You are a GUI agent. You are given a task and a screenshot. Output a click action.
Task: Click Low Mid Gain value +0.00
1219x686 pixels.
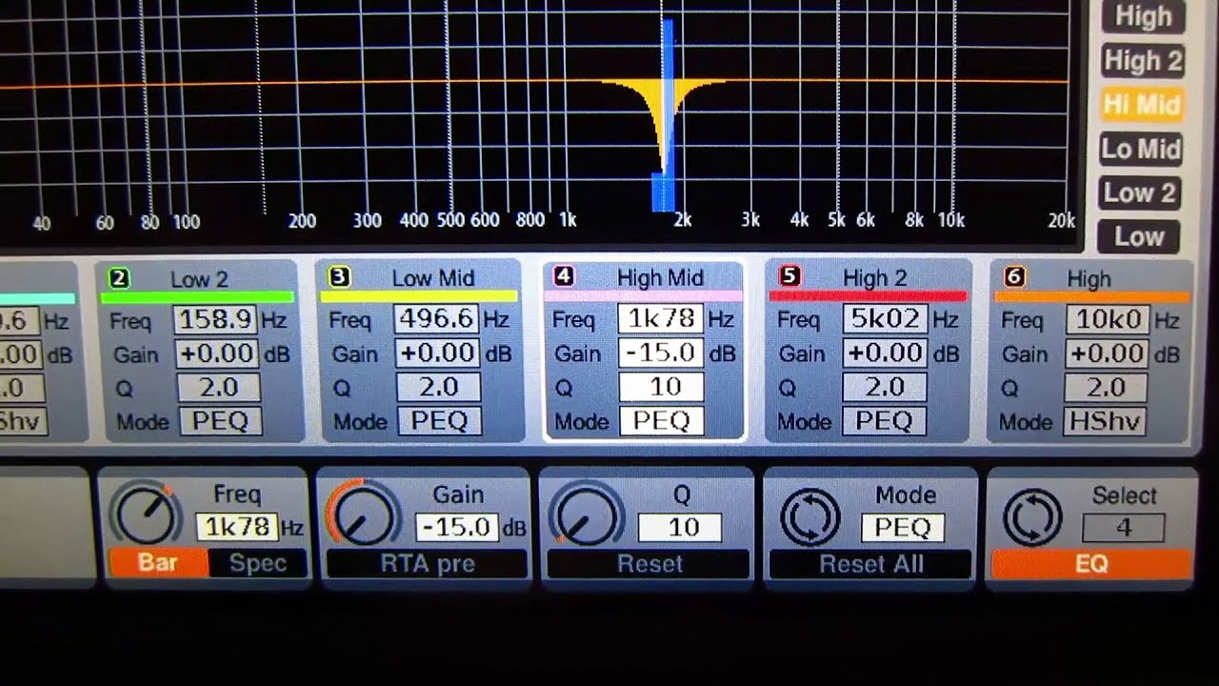pyautogui.click(x=437, y=353)
